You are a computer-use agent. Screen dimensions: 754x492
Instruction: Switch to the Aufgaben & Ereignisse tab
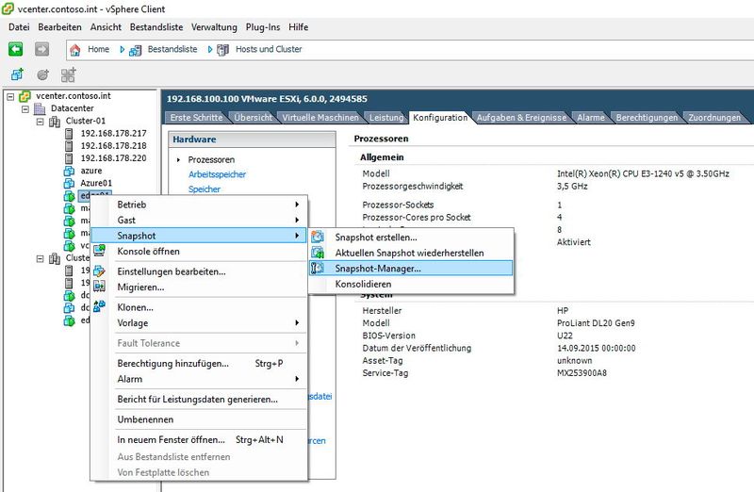point(521,118)
